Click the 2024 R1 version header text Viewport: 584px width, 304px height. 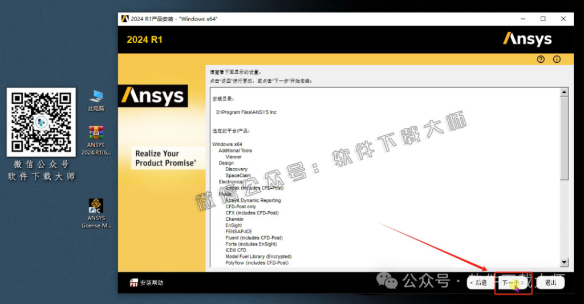144,39
